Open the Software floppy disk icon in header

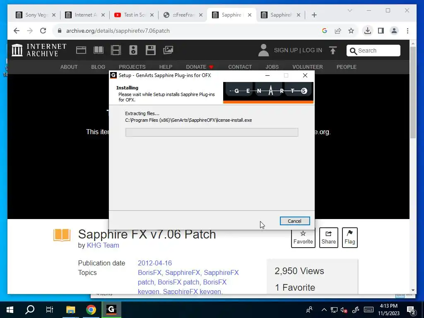click(150, 50)
